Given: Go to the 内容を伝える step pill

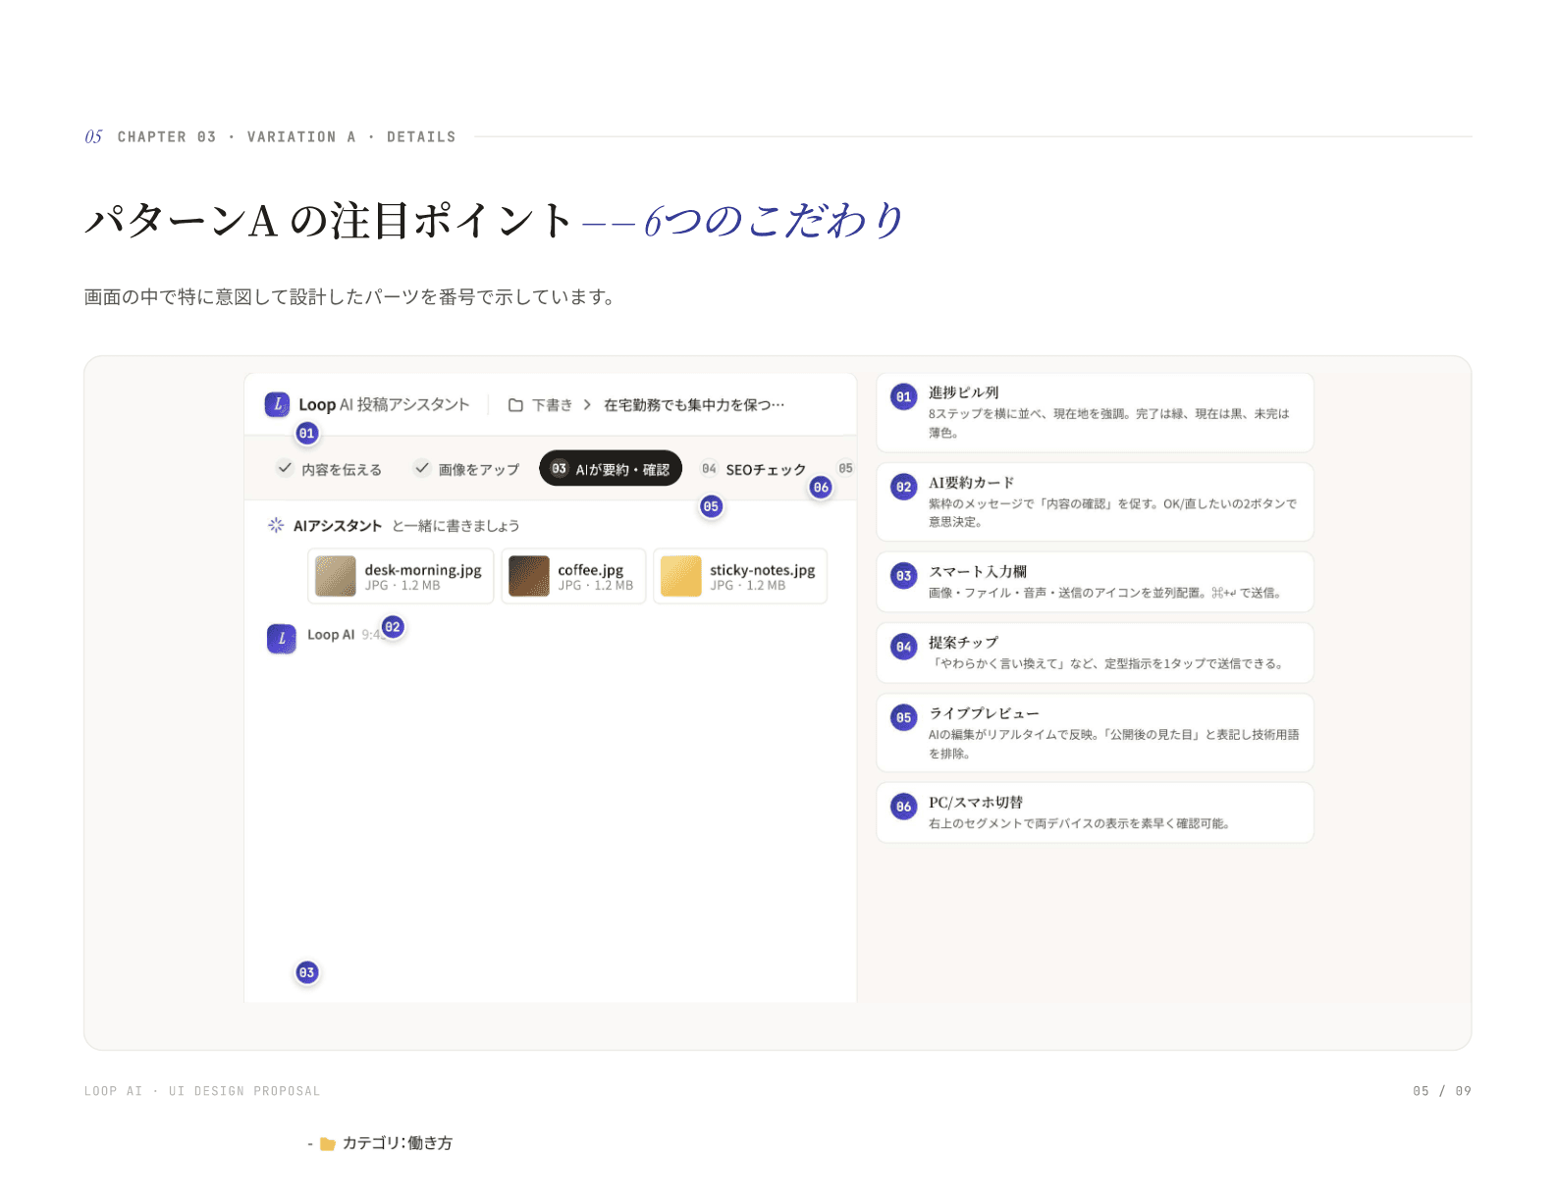Looking at the screenshot, I should (330, 469).
